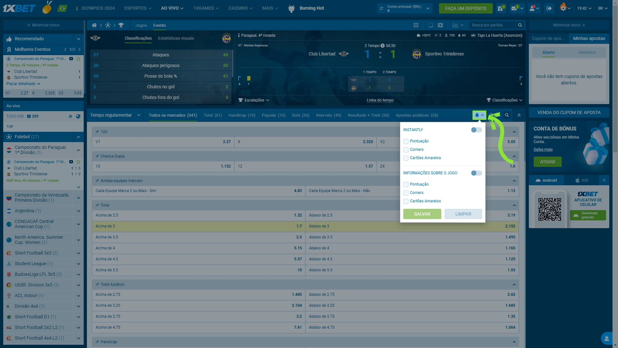Switch to the Jogos tab
The image size is (618, 348).
point(141,25)
